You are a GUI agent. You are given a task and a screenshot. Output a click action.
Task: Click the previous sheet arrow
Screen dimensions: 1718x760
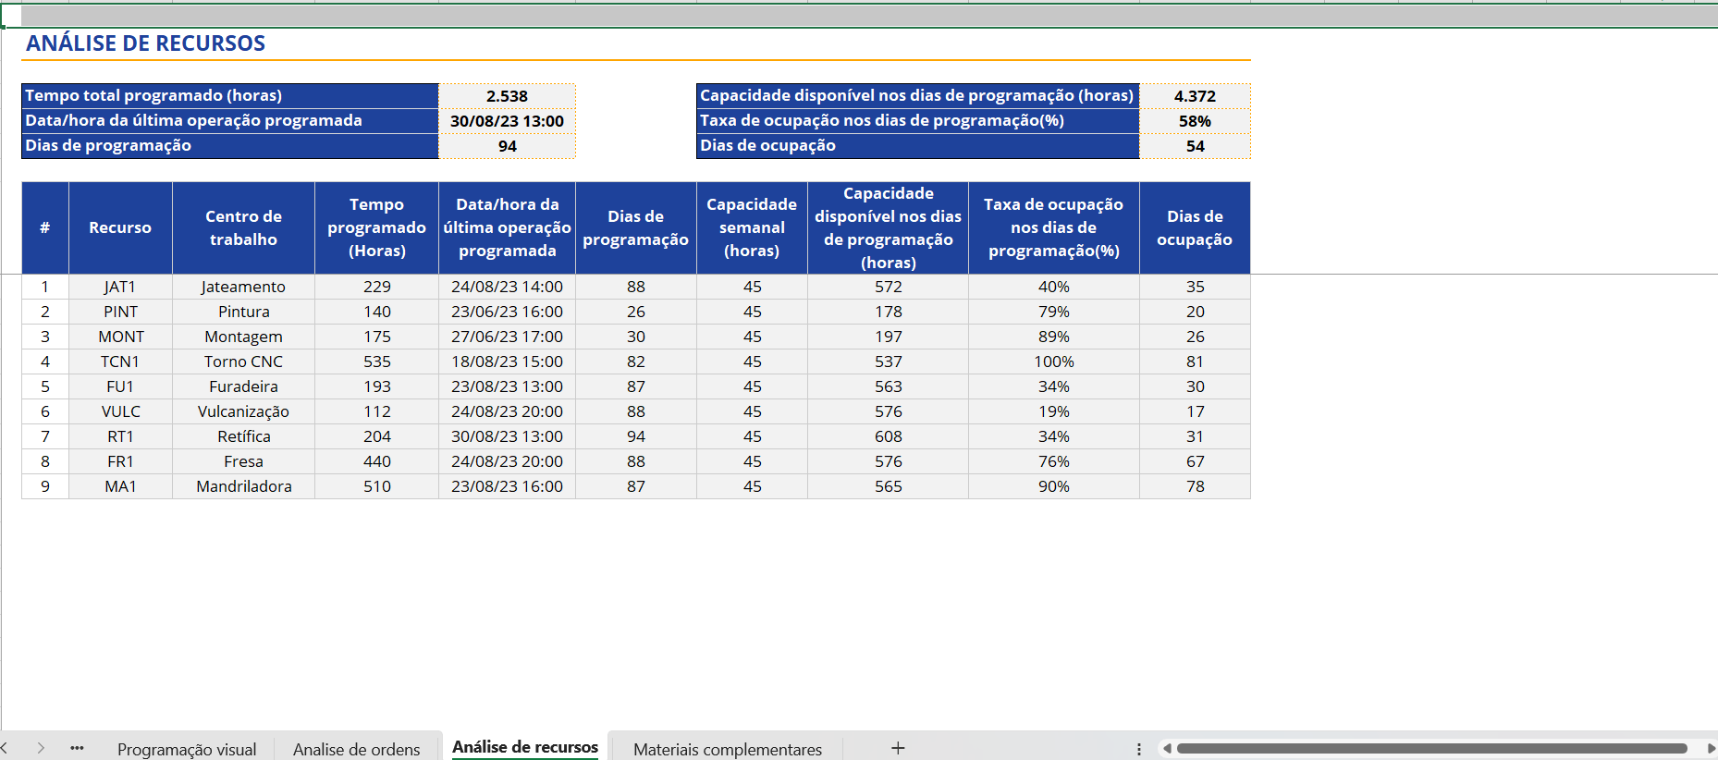(6, 748)
